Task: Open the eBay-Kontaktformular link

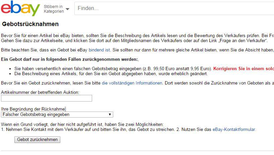Action: point(234,130)
